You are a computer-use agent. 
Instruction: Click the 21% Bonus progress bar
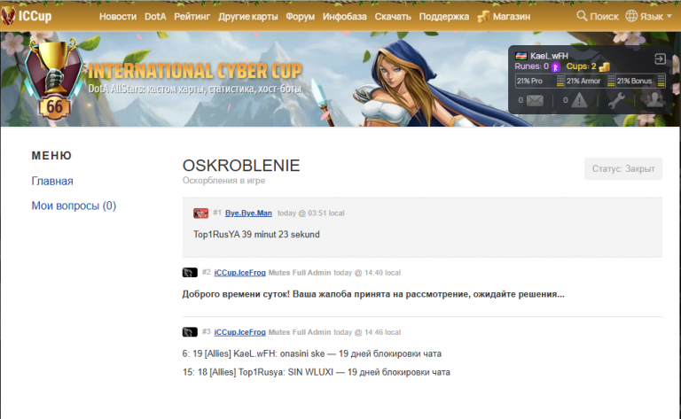coord(640,81)
